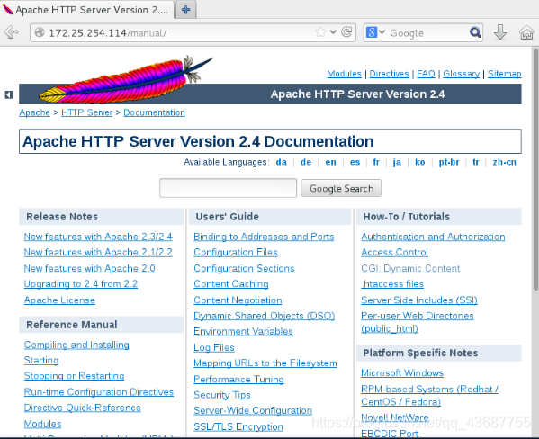Focus the documentation search text field

pos(228,188)
